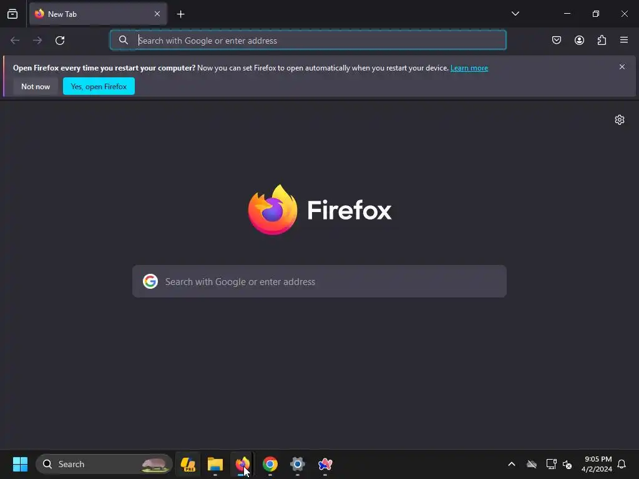Open new tab personalize gear icon
The width and height of the screenshot is (639, 479).
[x=620, y=120]
